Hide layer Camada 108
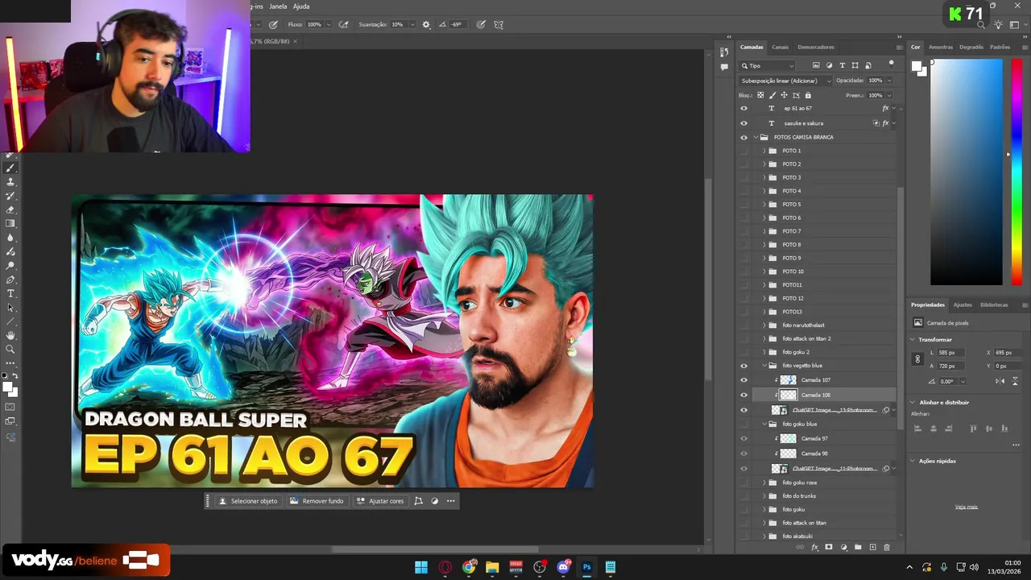This screenshot has width=1031, height=580. tap(743, 395)
